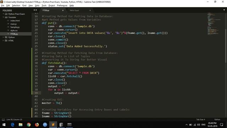Screen dimensions: 227x128
Task: Open the tab list dropdown arrow
Action: (224, 10)
